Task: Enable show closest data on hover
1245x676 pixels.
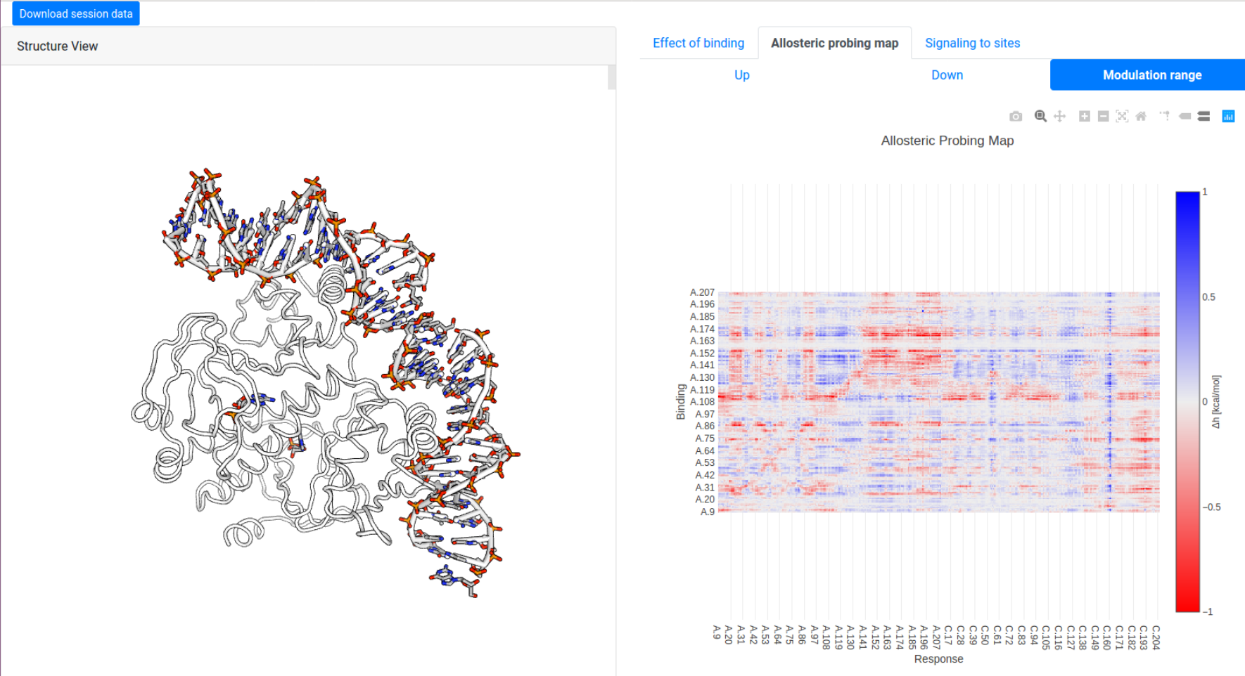Action: (1185, 117)
